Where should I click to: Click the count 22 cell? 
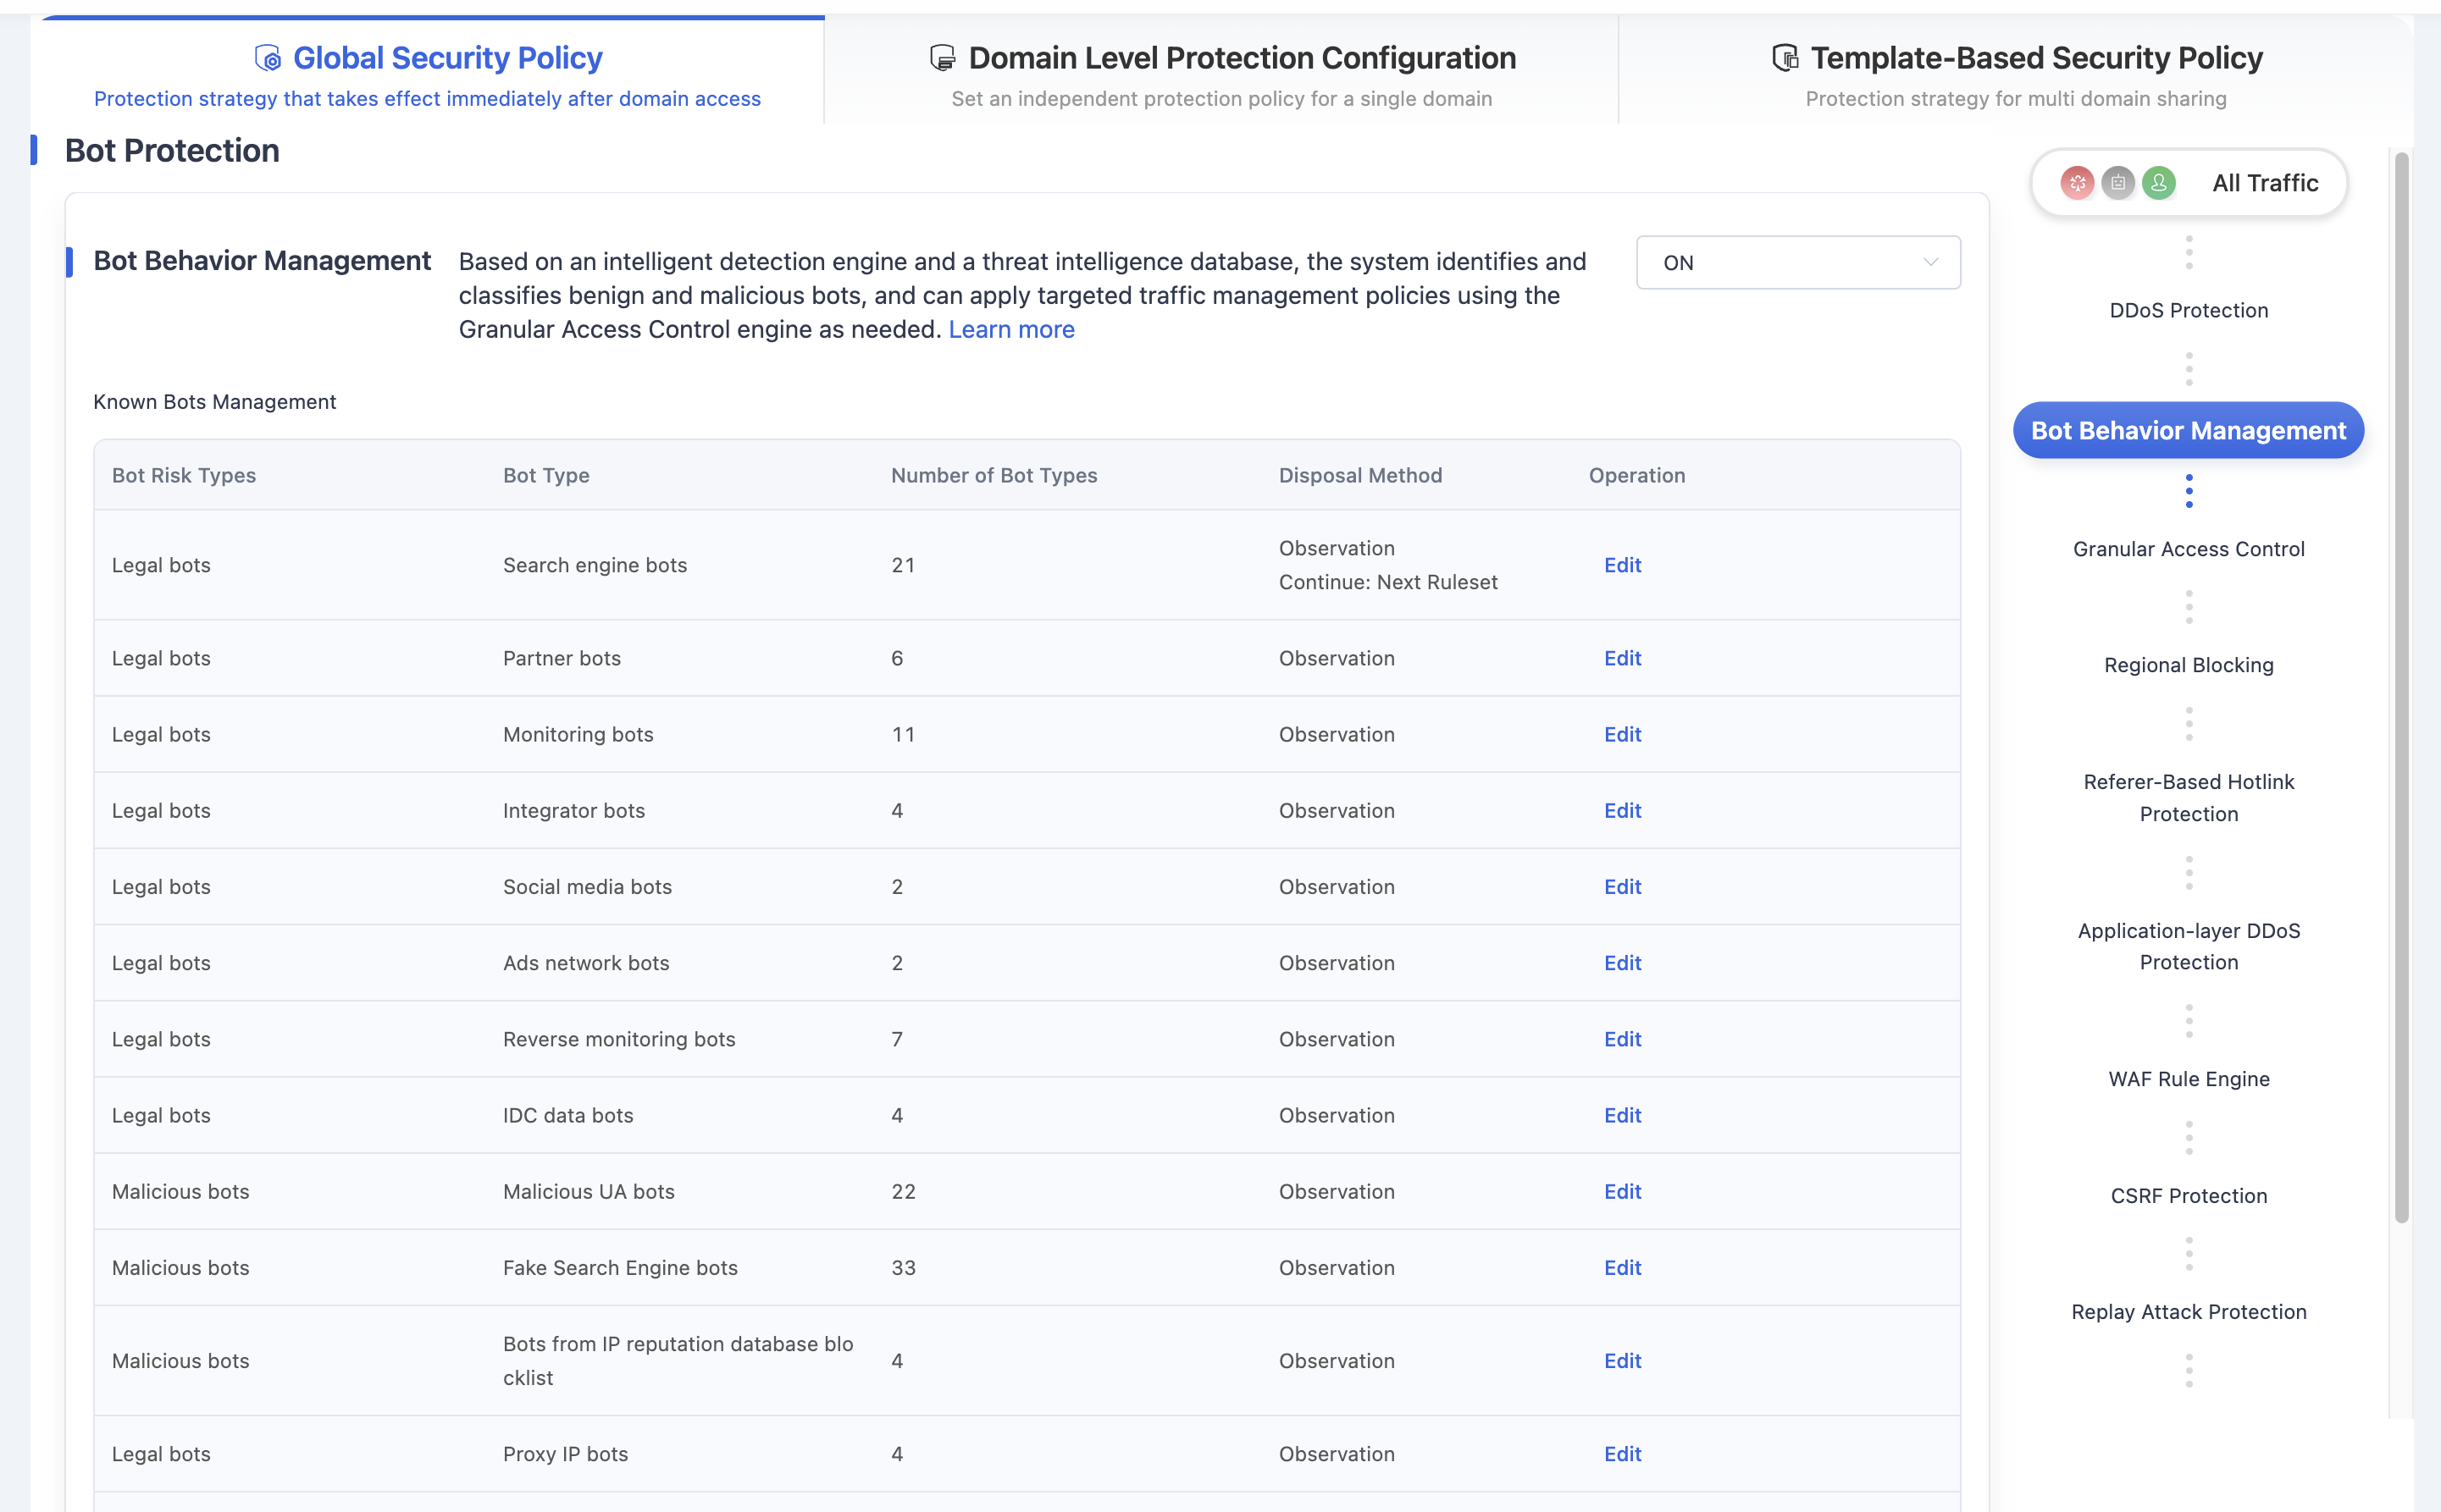tap(904, 1191)
